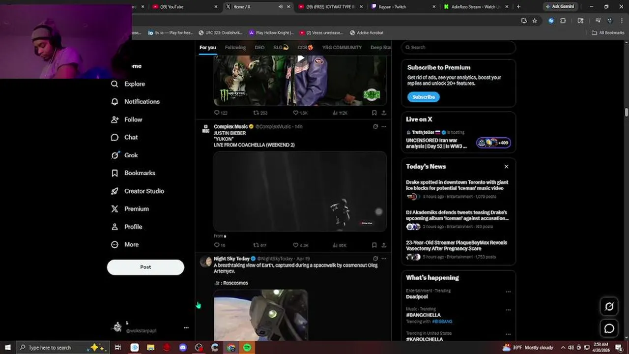Select the For you timeline tab
629x354 pixels.
pos(207,48)
